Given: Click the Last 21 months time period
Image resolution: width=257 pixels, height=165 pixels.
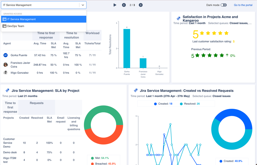Looking at the screenshot, I should 28,96.
